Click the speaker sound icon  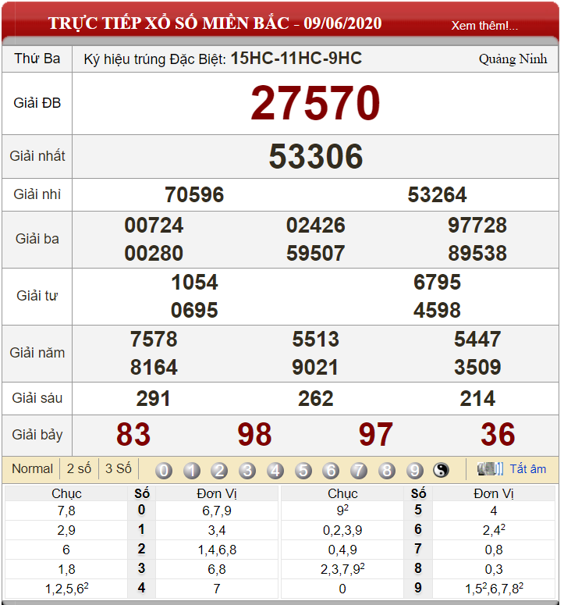click(x=490, y=469)
